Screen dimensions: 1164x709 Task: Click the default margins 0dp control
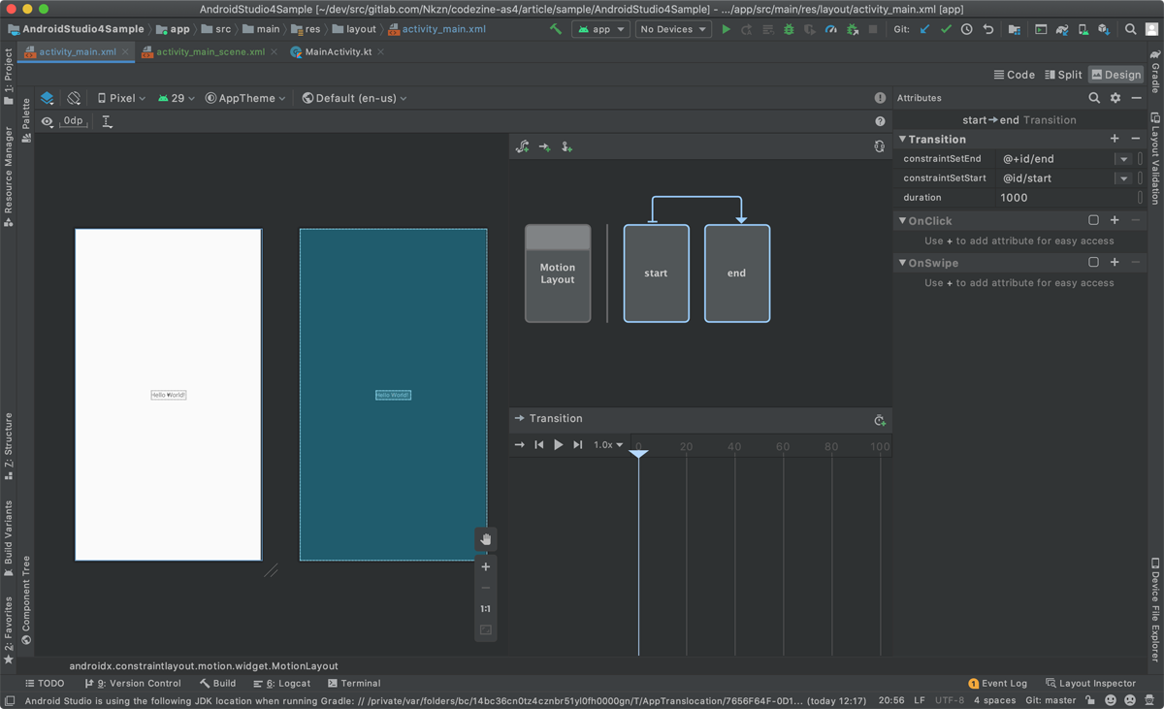[73, 121]
